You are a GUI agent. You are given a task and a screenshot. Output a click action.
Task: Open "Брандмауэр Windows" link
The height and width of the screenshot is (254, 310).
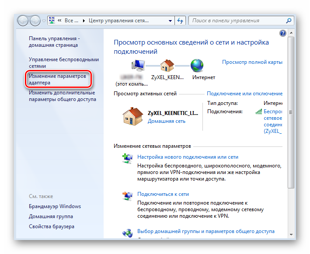coord(55,206)
